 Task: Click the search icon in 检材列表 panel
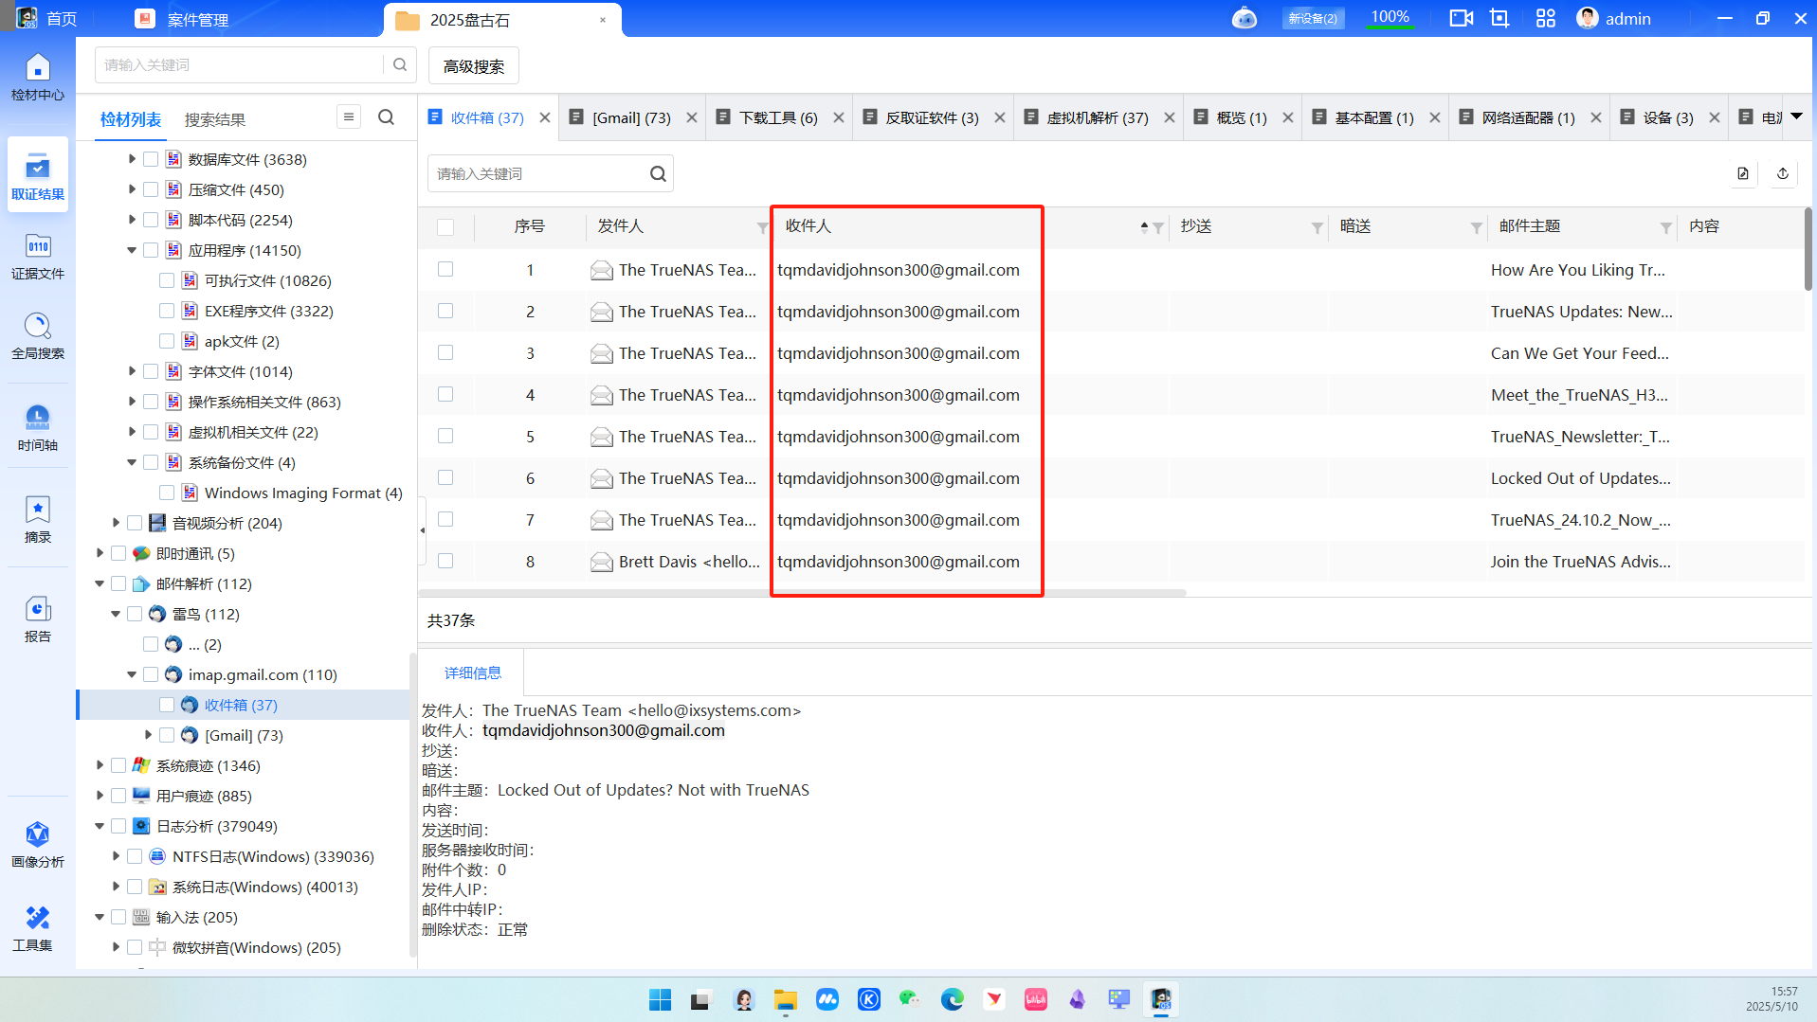click(386, 117)
